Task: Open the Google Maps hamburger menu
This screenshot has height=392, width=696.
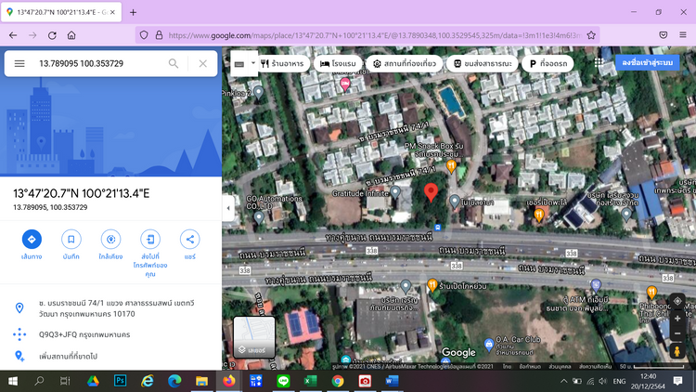Action: point(19,63)
